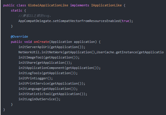Click UserCache.getInstance in the network line

pos(117,52)
